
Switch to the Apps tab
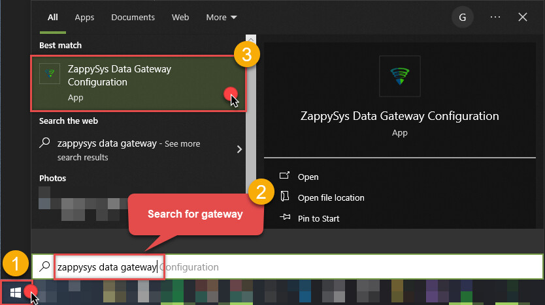click(84, 18)
